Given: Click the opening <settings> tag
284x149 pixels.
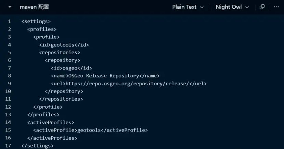Looking at the screenshot, I should coord(36,21).
